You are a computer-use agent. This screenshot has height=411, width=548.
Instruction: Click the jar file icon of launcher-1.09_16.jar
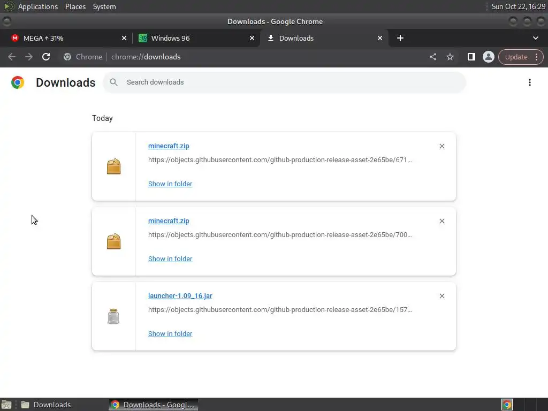(x=113, y=316)
